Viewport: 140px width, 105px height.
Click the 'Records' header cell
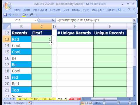pos(21,33)
